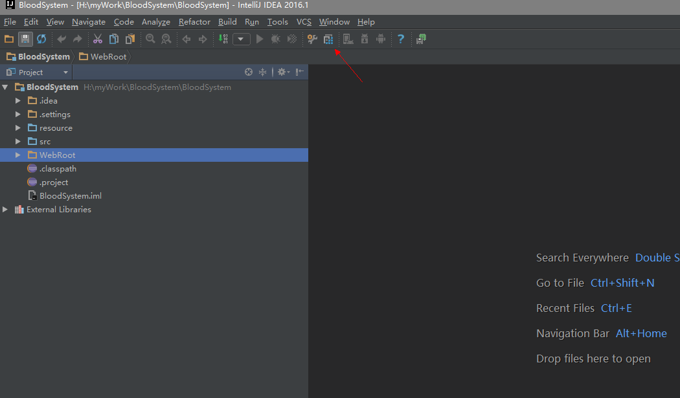Open the Project panel gear settings
Viewport: 680px width, 398px height.
click(x=284, y=72)
